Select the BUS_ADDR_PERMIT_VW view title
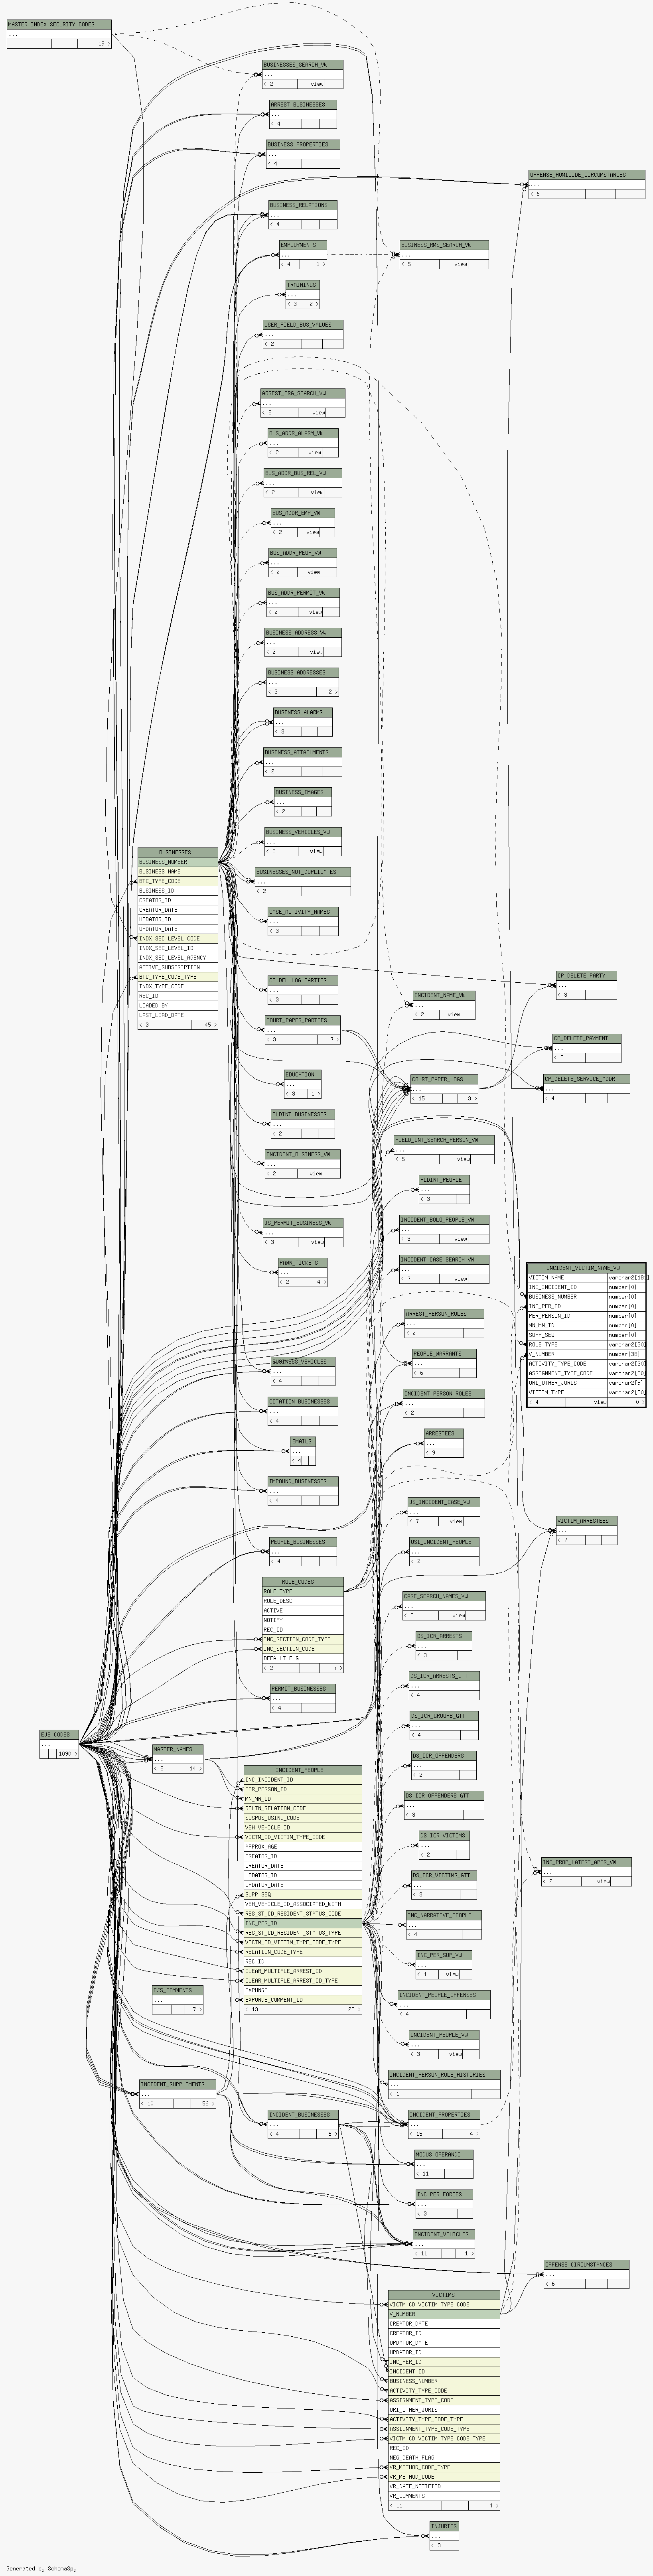Image resolution: width=653 pixels, height=2576 pixels. [303, 593]
